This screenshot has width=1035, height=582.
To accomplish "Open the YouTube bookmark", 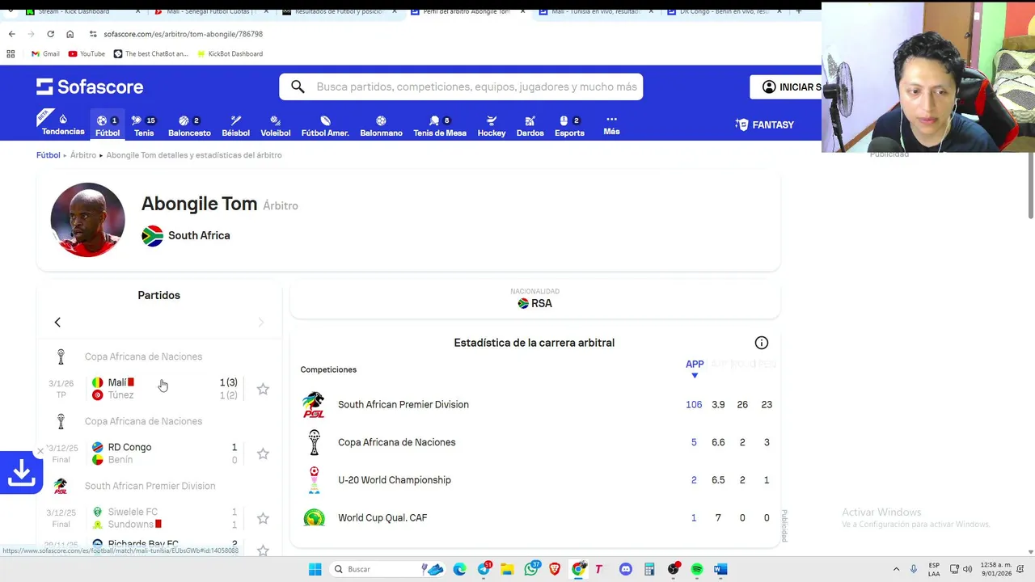I will (87, 53).
